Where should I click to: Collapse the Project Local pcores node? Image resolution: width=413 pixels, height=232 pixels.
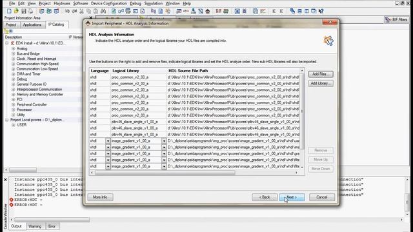click(x=7, y=120)
